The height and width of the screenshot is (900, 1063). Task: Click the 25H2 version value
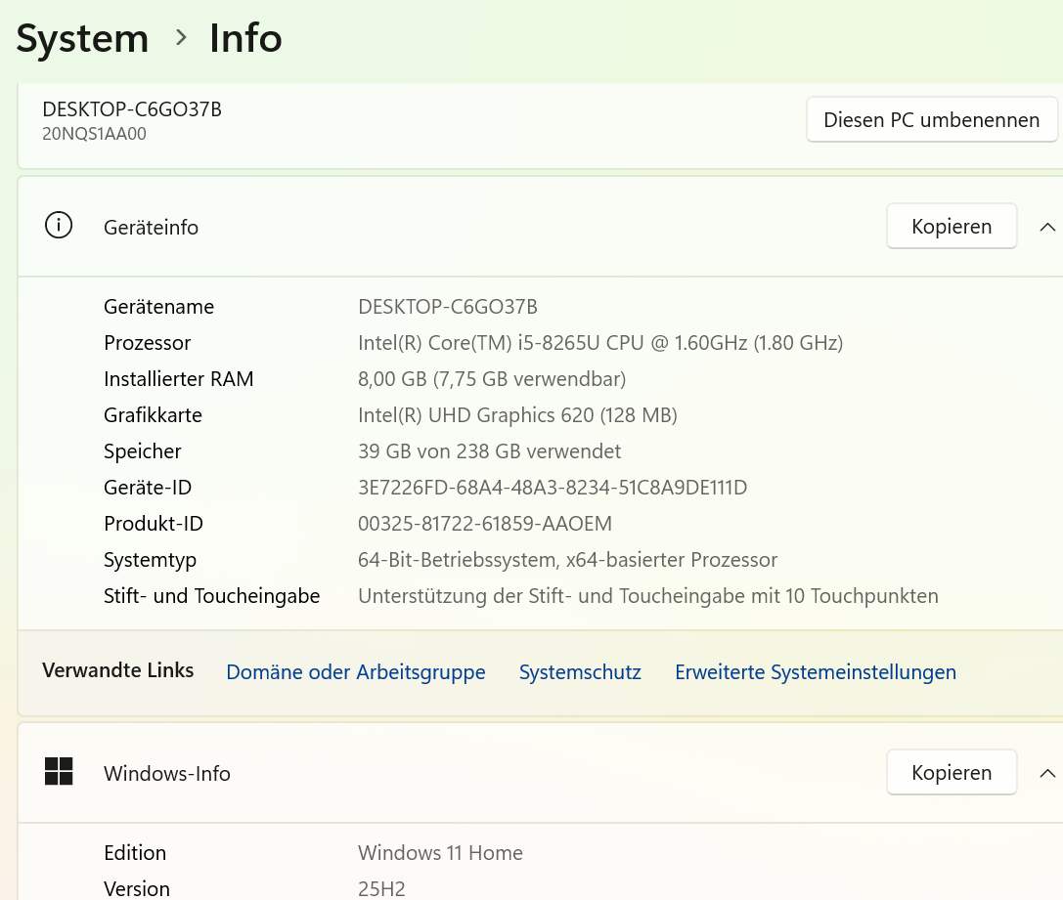click(x=381, y=888)
